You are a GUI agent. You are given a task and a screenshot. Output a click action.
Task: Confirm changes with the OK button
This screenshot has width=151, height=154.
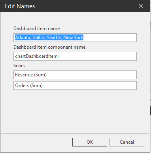pos(90,142)
